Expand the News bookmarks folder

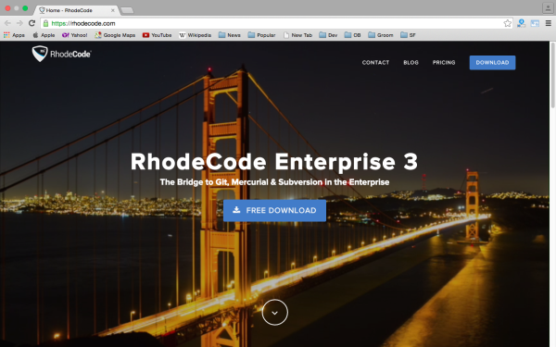pos(230,35)
